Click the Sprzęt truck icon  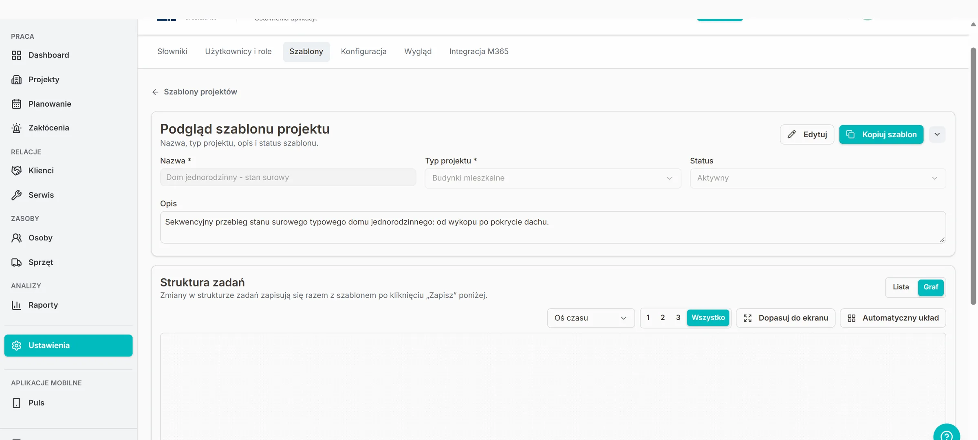click(16, 262)
